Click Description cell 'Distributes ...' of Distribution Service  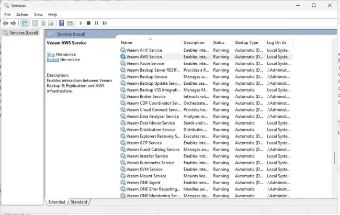point(196,130)
